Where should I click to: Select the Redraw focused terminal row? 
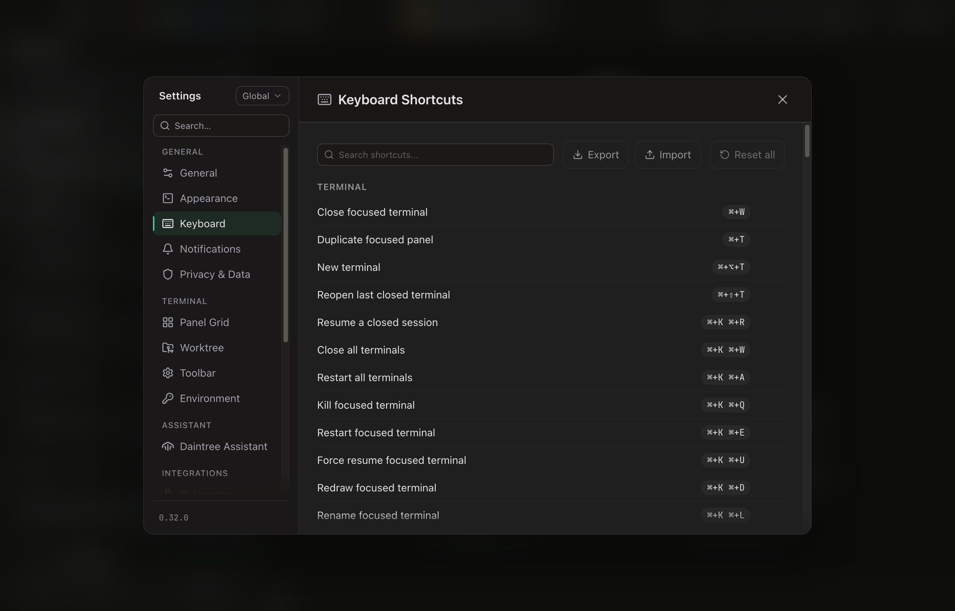tap(551, 488)
